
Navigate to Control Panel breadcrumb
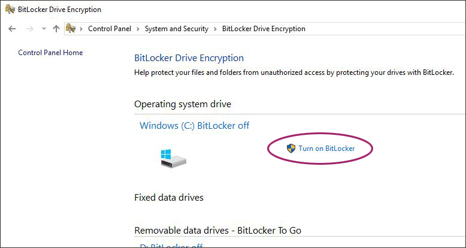(110, 29)
